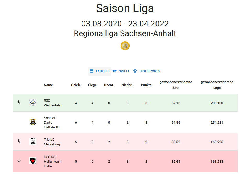Click the Sons of Darts Hettstedt logo
This screenshot has width=251, height=180.
33,122
